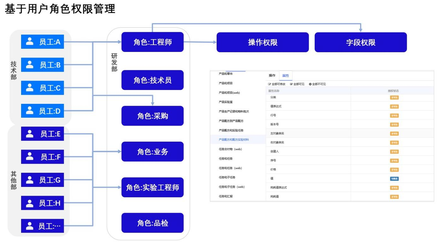437x242 pixels.
Task: Click the user icon beside 员工:C
Action: point(30,87)
